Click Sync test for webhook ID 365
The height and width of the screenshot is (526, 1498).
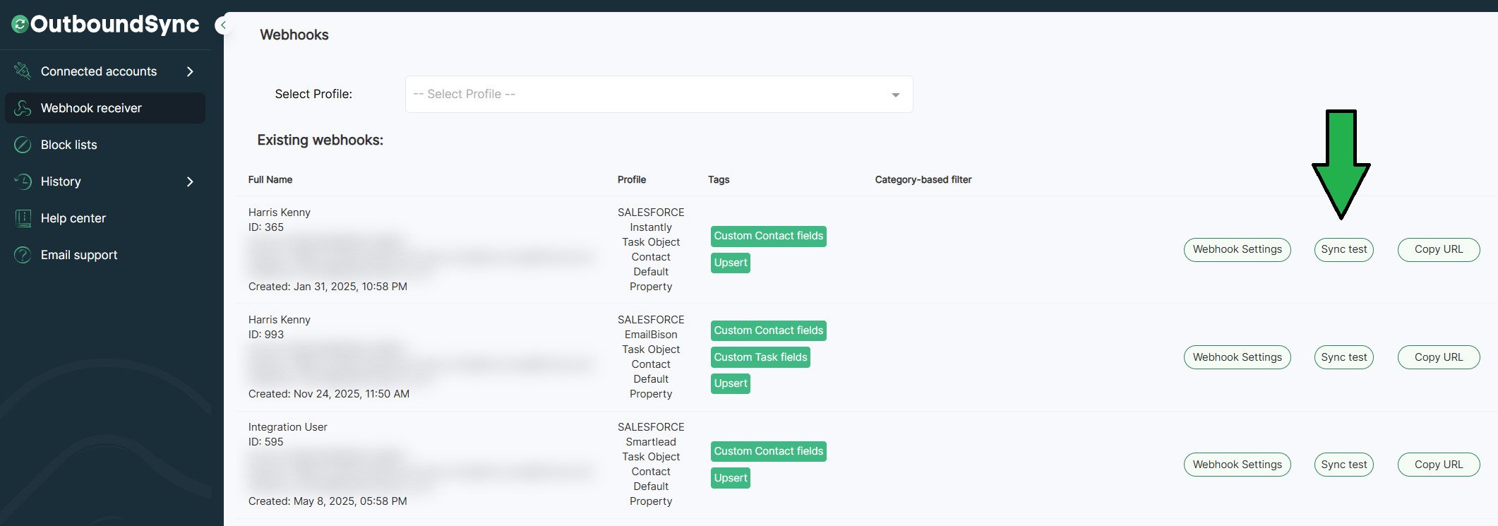pos(1343,249)
